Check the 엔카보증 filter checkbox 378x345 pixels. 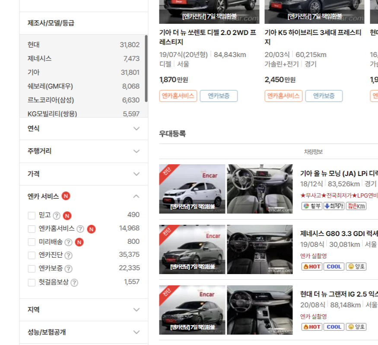(x=32, y=268)
